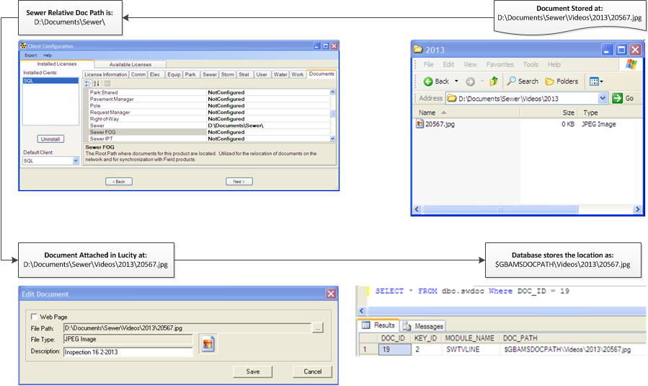Screen dimensions: 648x386
Task: Click Forward arrow icon in Explorer toolbar
Action: pos(470,82)
